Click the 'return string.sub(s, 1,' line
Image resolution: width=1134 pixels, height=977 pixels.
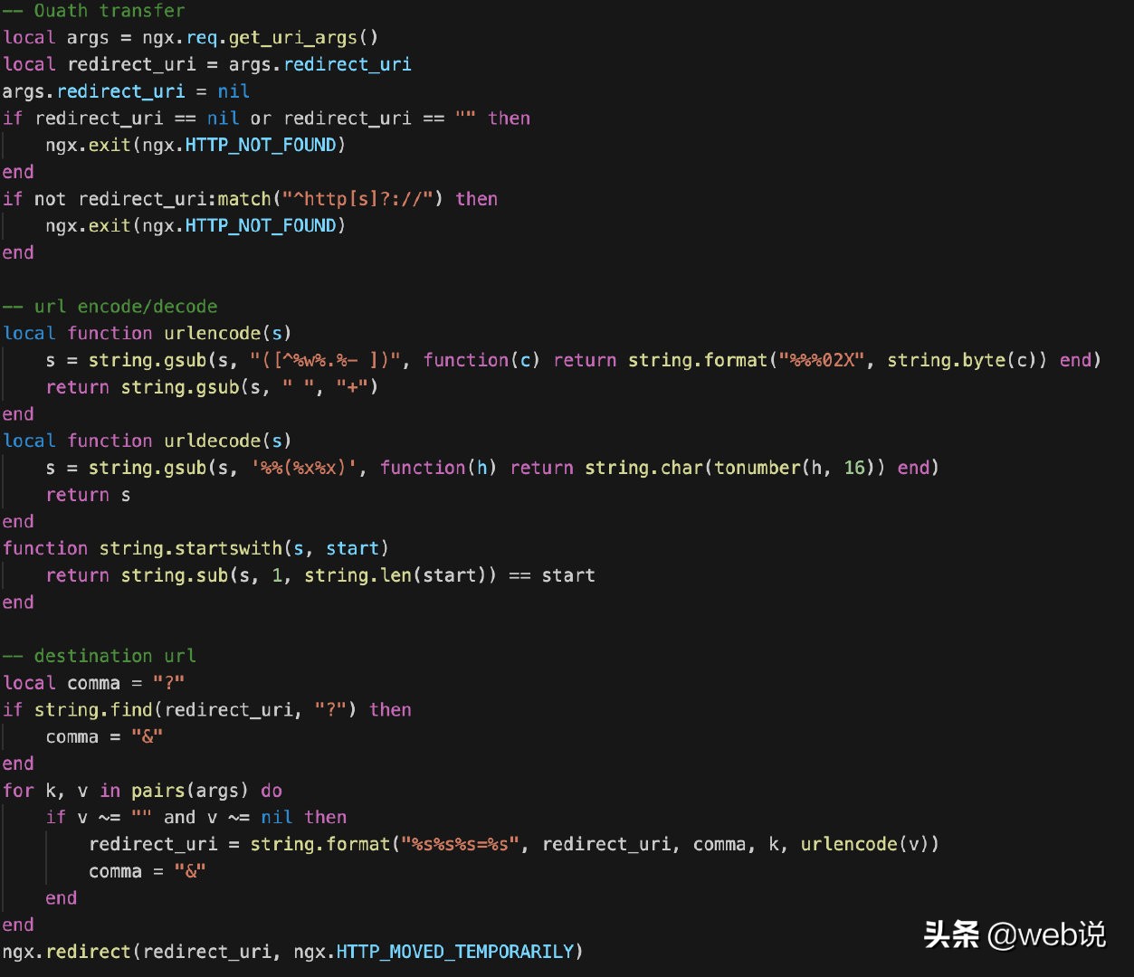[320, 575]
